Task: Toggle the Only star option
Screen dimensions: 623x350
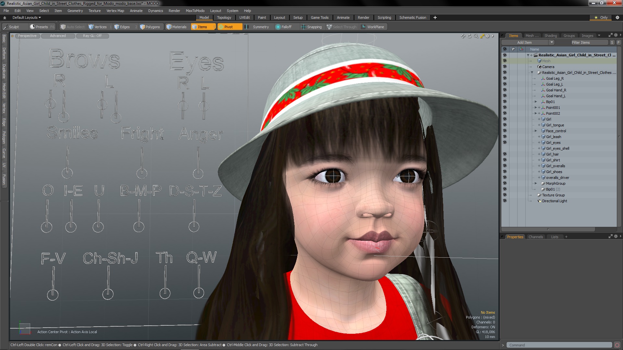Action: tap(601, 17)
